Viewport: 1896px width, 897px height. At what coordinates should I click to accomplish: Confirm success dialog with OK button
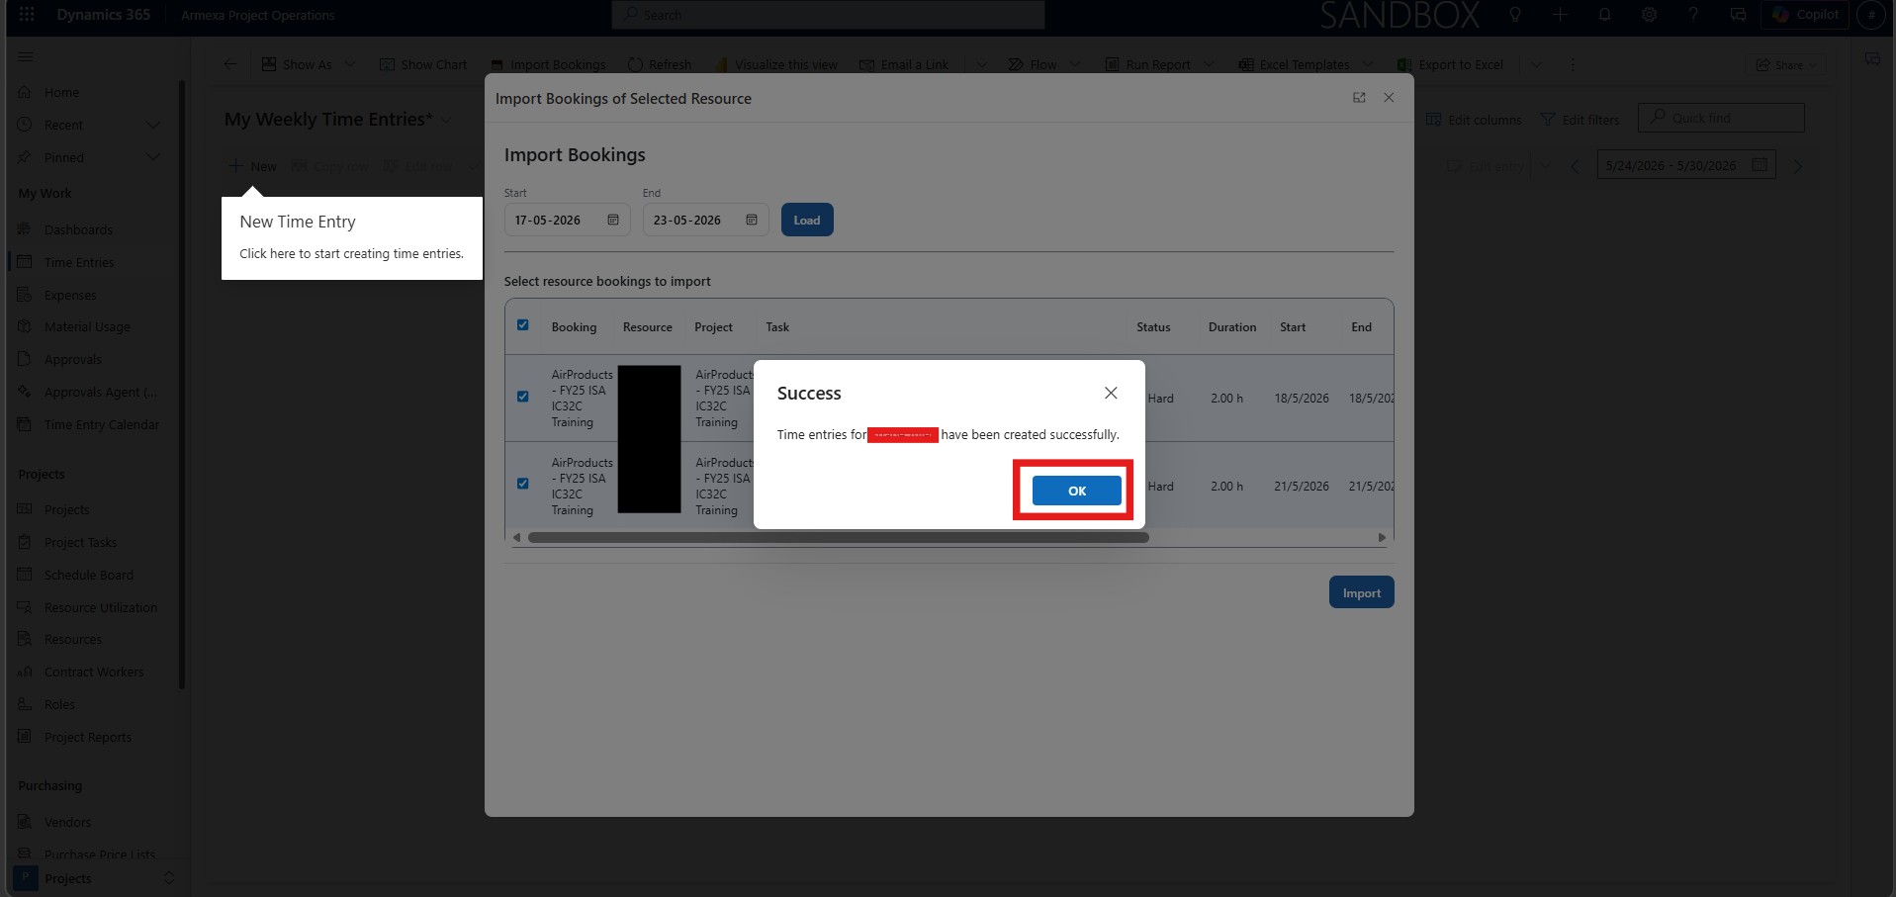(x=1076, y=491)
